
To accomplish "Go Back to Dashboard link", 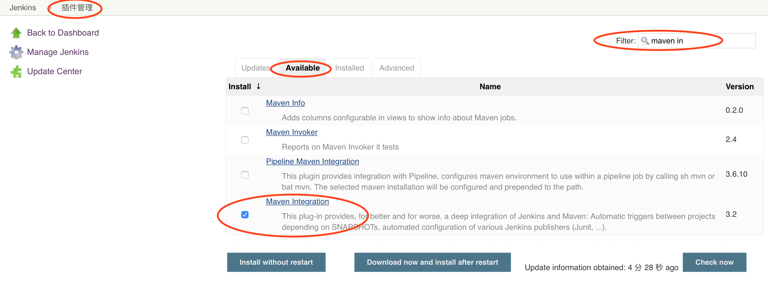I will point(63,33).
